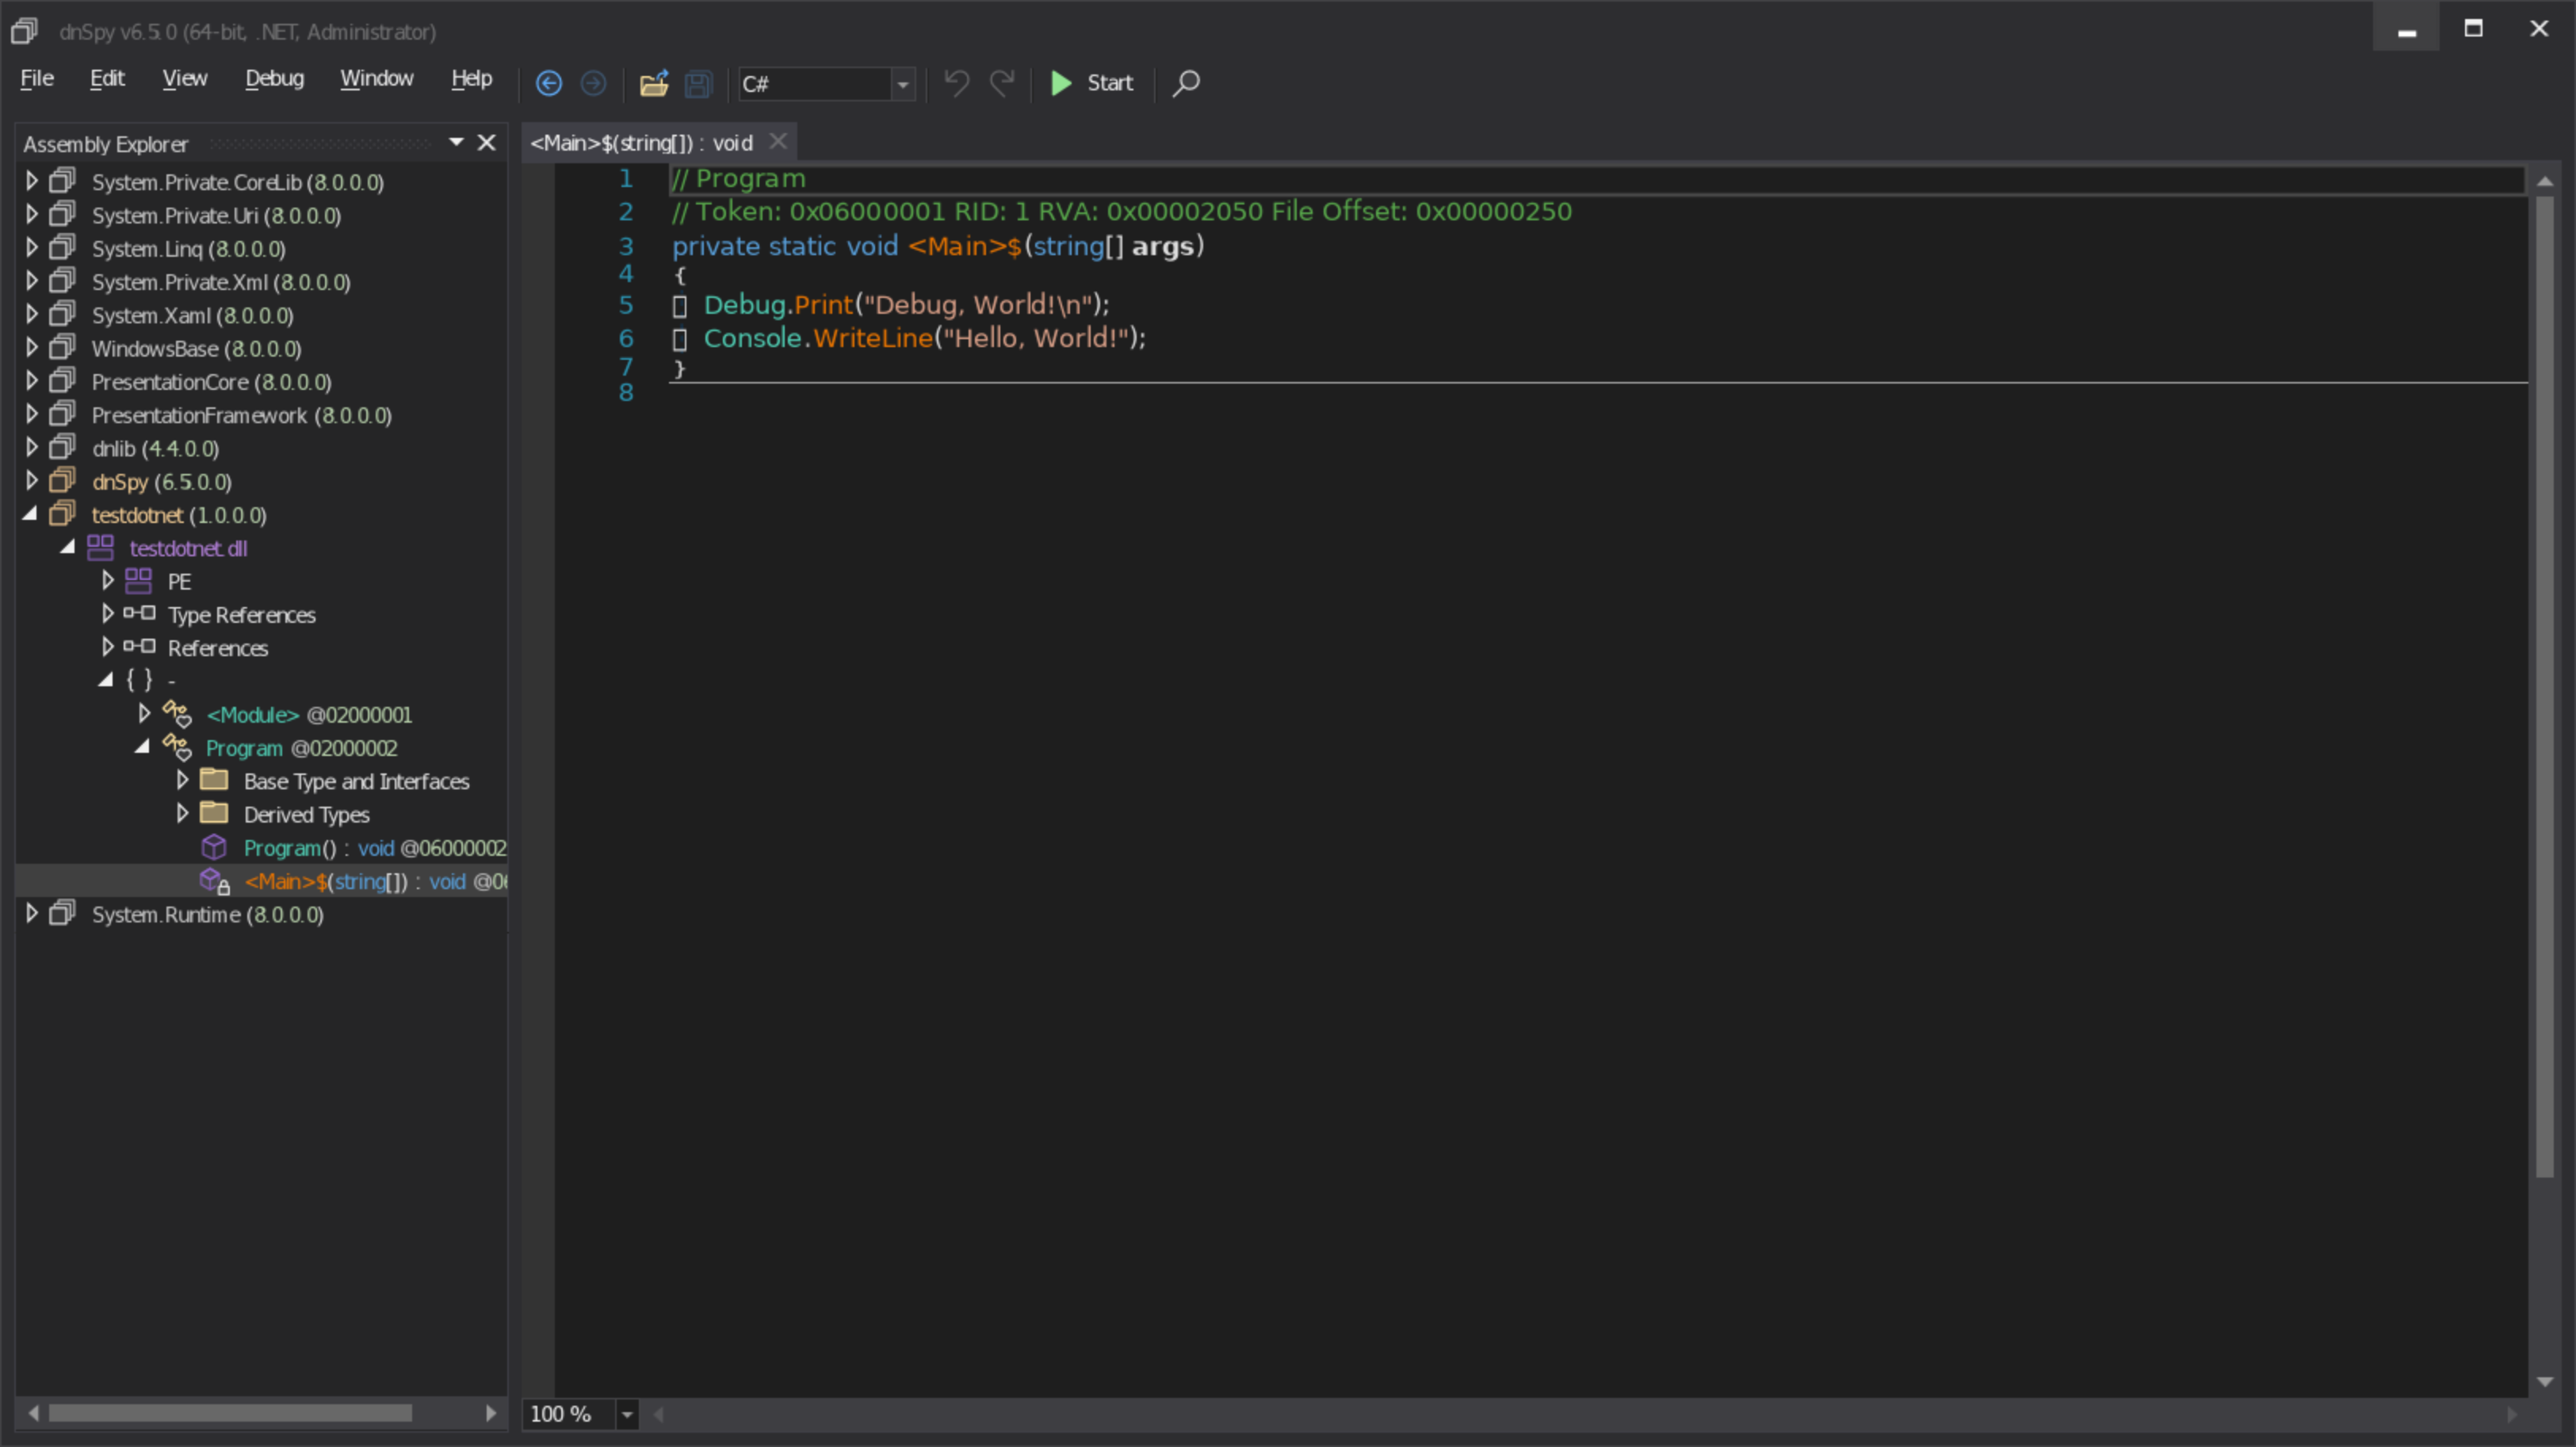Click the System.Xaml assembly icon
Viewport: 2576px width, 1447px height.
62,313
